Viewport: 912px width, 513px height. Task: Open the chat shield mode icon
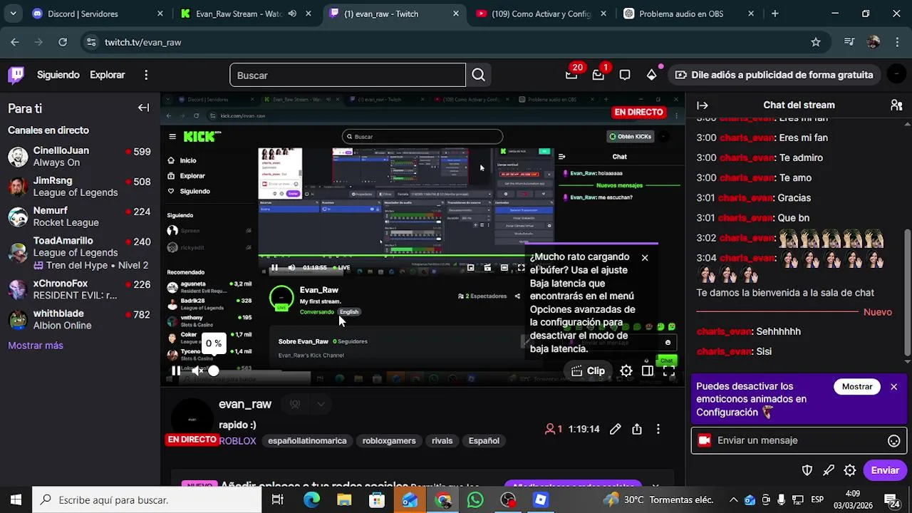(x=807, y=470)
